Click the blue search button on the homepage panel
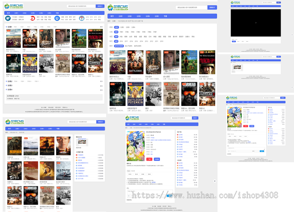Screen dimensions: 294x212 point(100,6)
